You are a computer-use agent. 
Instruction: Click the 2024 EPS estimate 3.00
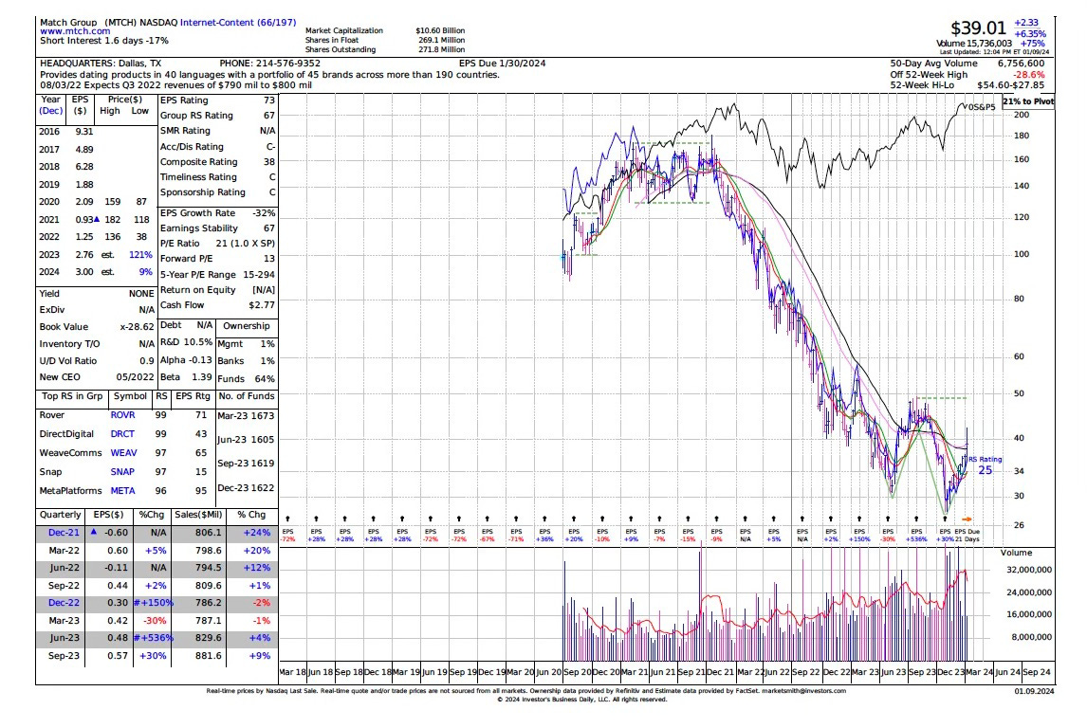pyautogui.click(x=83, y=271)
